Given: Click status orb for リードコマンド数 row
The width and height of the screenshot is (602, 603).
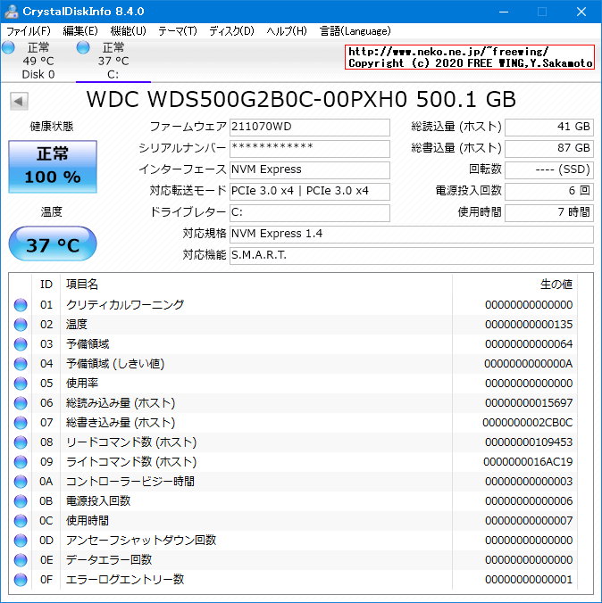Looking at the screenshot, I should pos(21,442).
